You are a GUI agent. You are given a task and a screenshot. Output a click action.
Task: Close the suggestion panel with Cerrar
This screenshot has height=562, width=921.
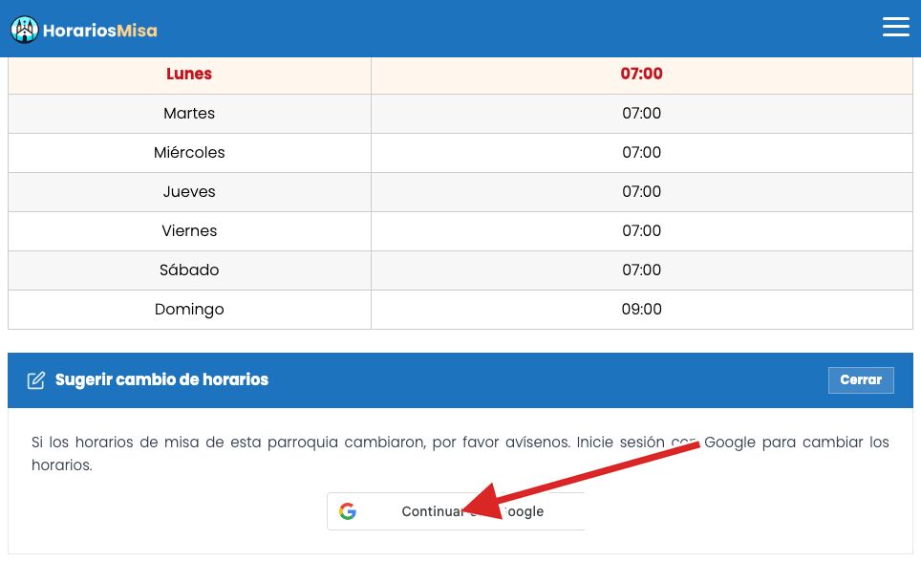point(861,379)
